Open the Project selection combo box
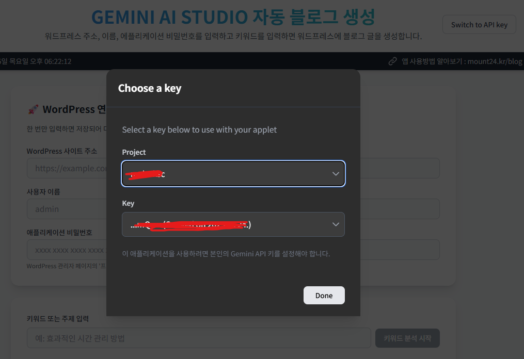The image size is (524, 359). pos(233,174)
